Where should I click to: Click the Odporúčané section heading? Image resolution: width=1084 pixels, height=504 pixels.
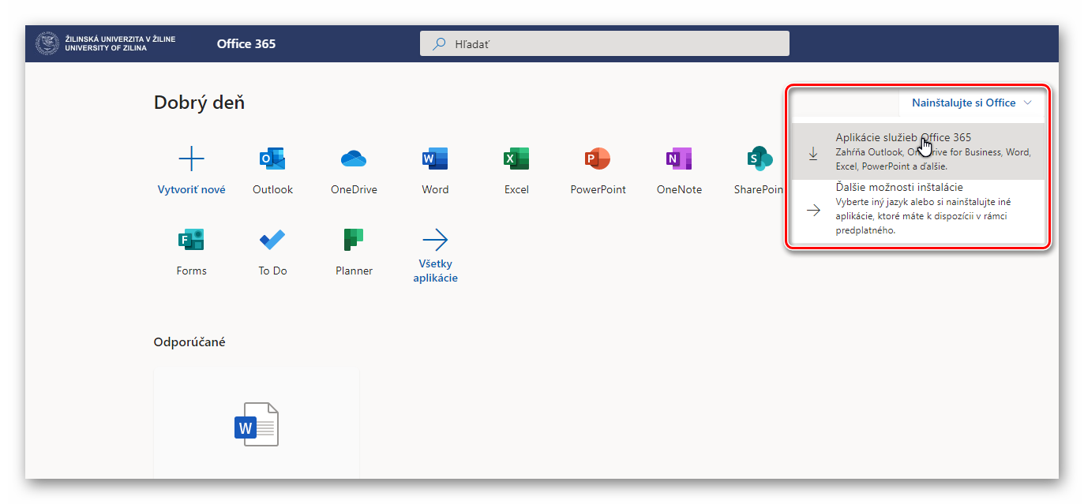(189, 342)
